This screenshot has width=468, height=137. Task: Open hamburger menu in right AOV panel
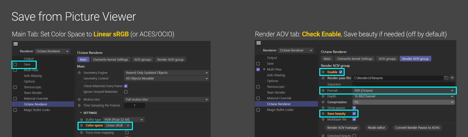pyautogui.click(x=259, y=43)
